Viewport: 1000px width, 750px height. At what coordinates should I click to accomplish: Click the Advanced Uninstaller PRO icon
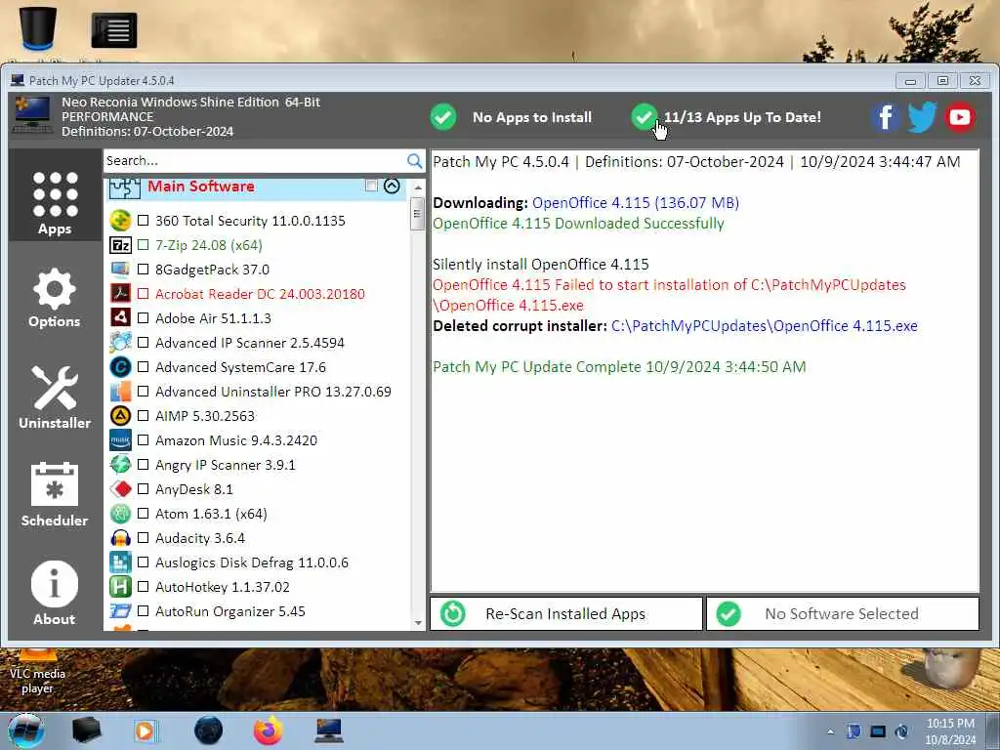tap(120, 391)
